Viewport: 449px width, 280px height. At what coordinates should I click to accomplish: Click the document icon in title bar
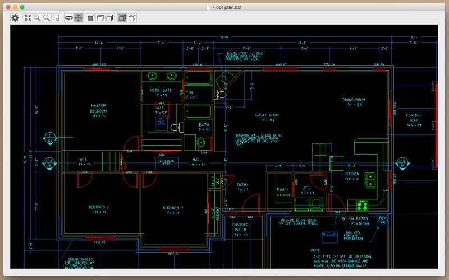(x=208, y=7)
